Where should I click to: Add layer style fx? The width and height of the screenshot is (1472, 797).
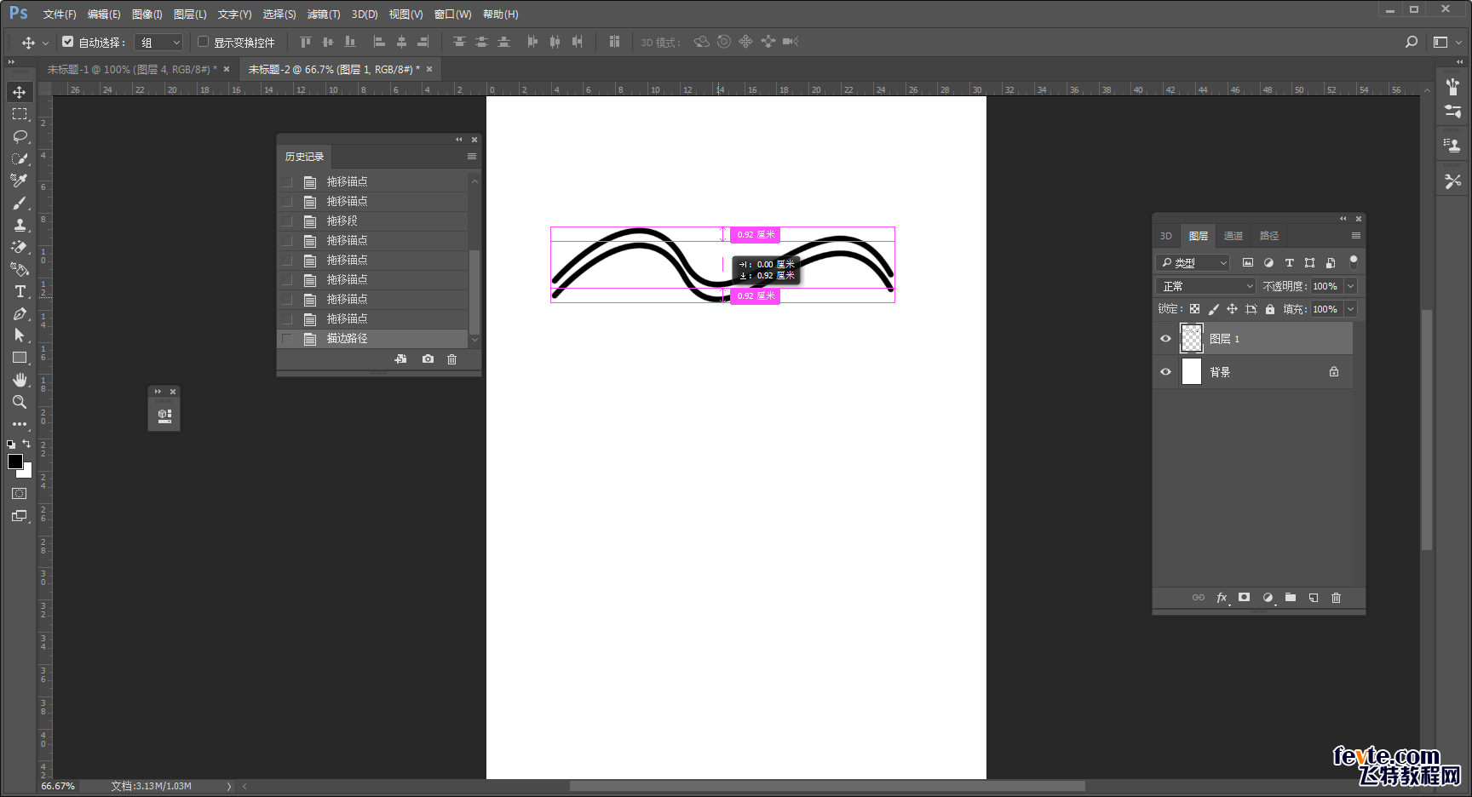(x=1222, y=598)
